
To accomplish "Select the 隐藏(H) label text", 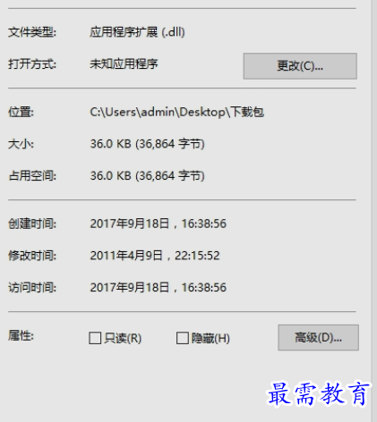I will pos(210,338).
